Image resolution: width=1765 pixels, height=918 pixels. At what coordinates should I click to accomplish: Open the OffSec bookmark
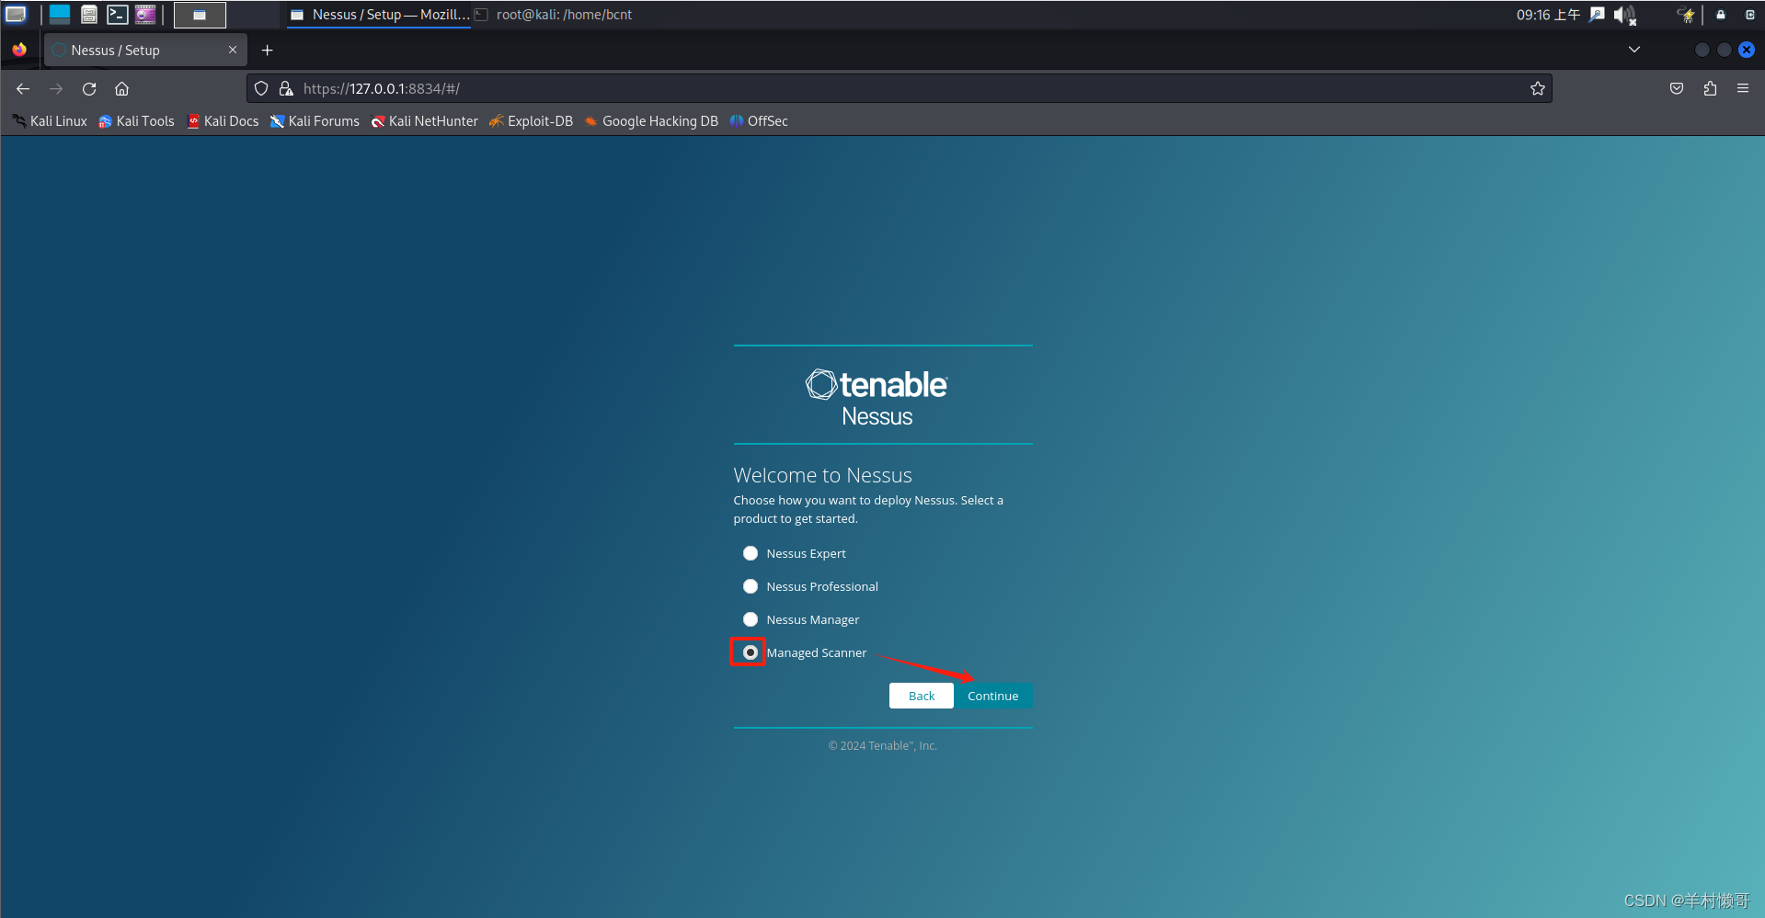(x=759, y=121)
